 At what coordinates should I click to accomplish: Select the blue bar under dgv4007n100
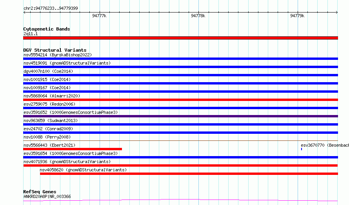[180, 75]
